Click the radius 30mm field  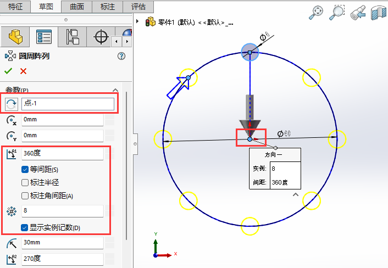coord(62,243)
